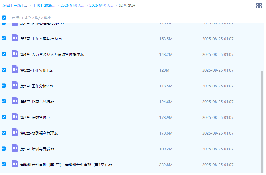This screenshot has height=175, width=266.
Task: Open file 第6章-招募与甄选.ts
Action: tap(37, 102)
